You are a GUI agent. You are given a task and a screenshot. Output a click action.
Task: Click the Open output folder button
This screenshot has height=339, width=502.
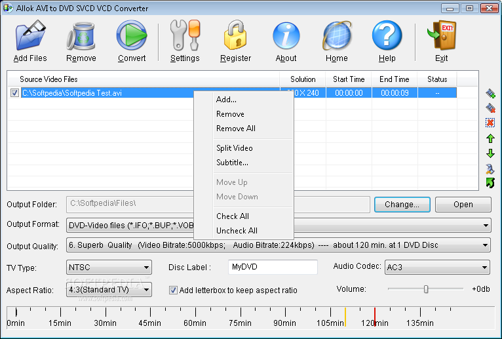[463, 205]
